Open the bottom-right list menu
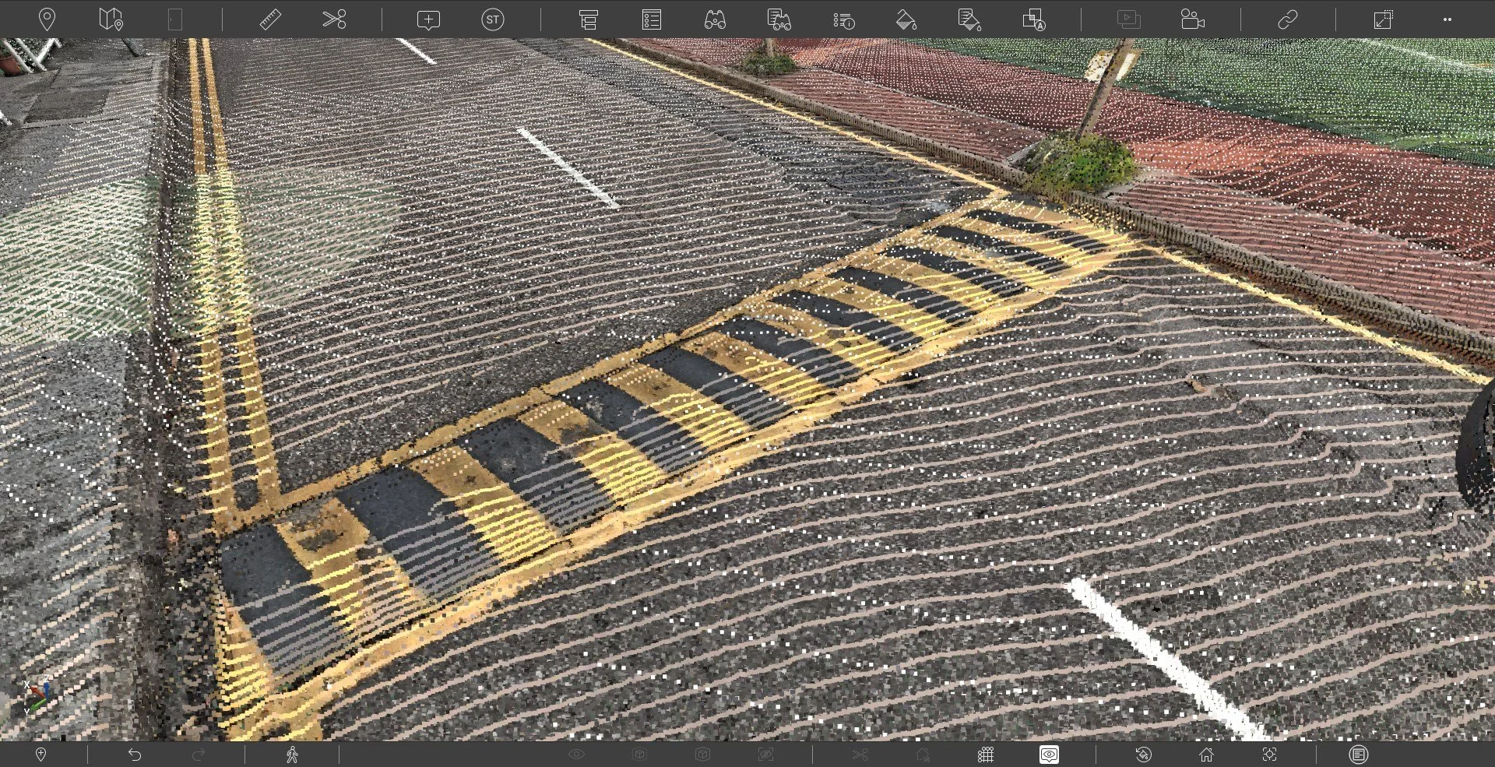Image resolution: width=1495 pixels, height=767 pixels. (x=1359, y=753)
